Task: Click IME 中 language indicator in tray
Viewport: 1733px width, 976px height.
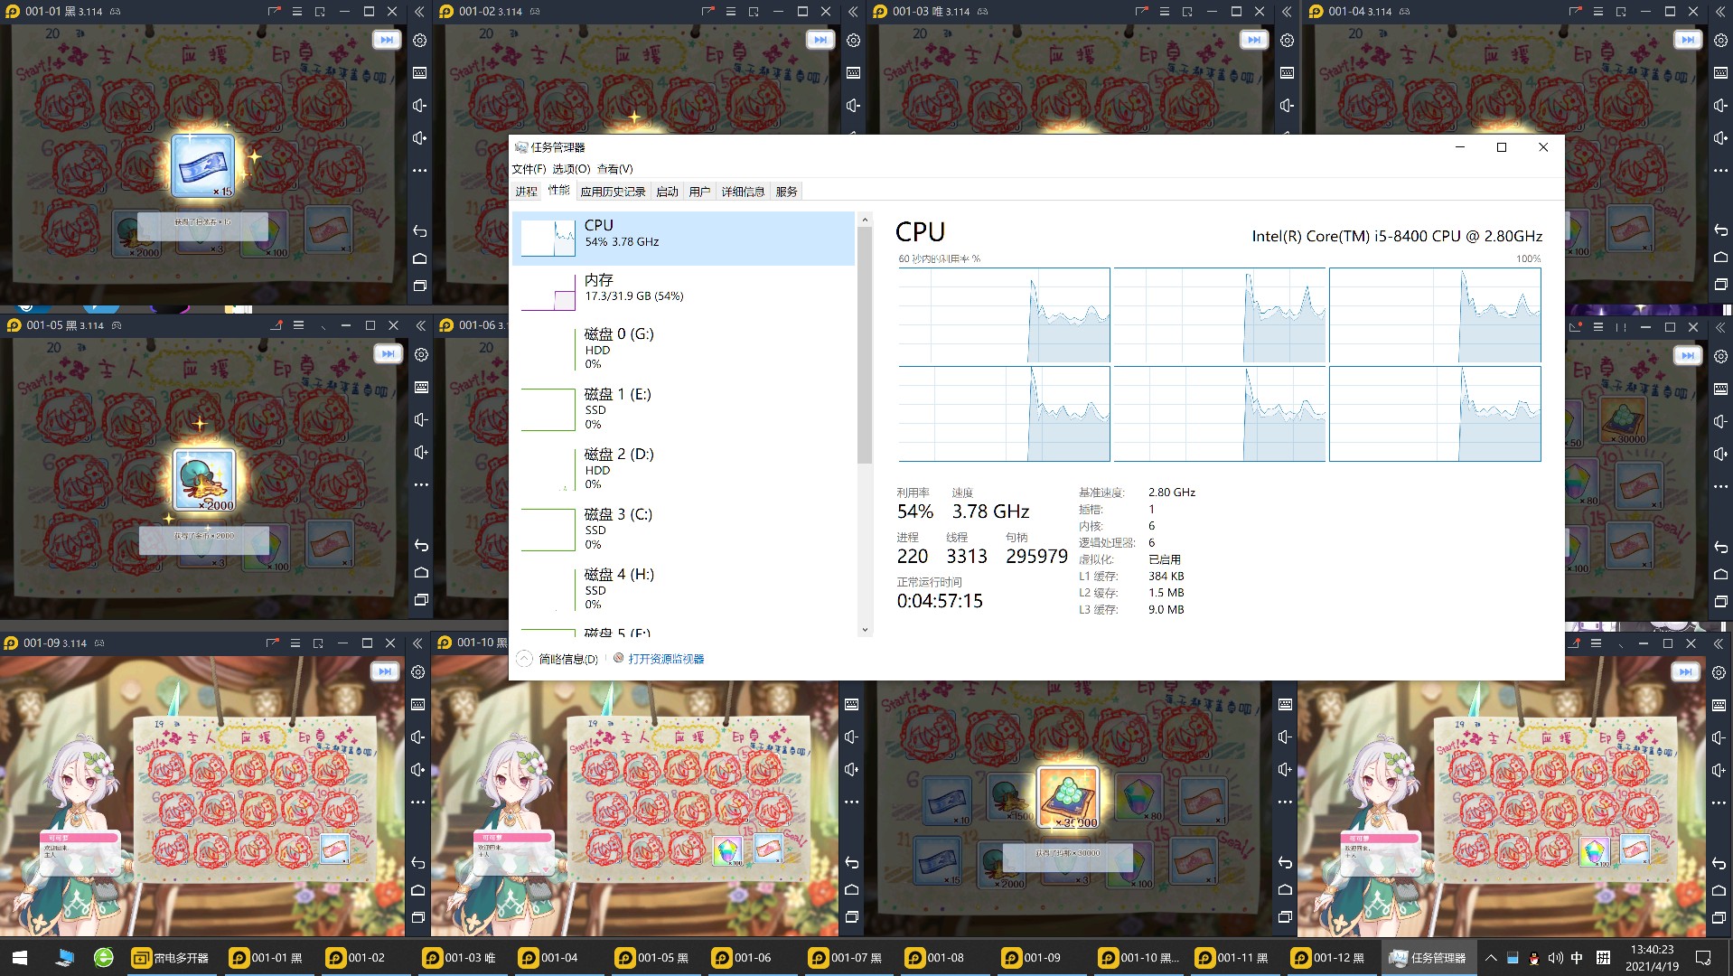Action: coord(1577,958)
